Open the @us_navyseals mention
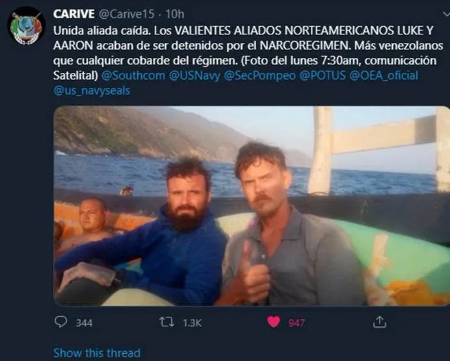The image size is (450, 361). tap(92, 90)
